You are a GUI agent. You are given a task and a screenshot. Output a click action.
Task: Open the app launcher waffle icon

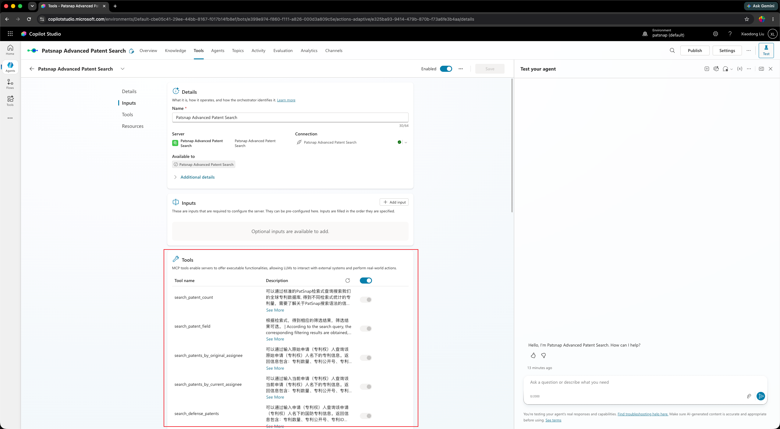coord(10,34)
